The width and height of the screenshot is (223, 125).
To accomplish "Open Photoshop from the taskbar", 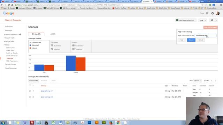I will pos(90,123).
